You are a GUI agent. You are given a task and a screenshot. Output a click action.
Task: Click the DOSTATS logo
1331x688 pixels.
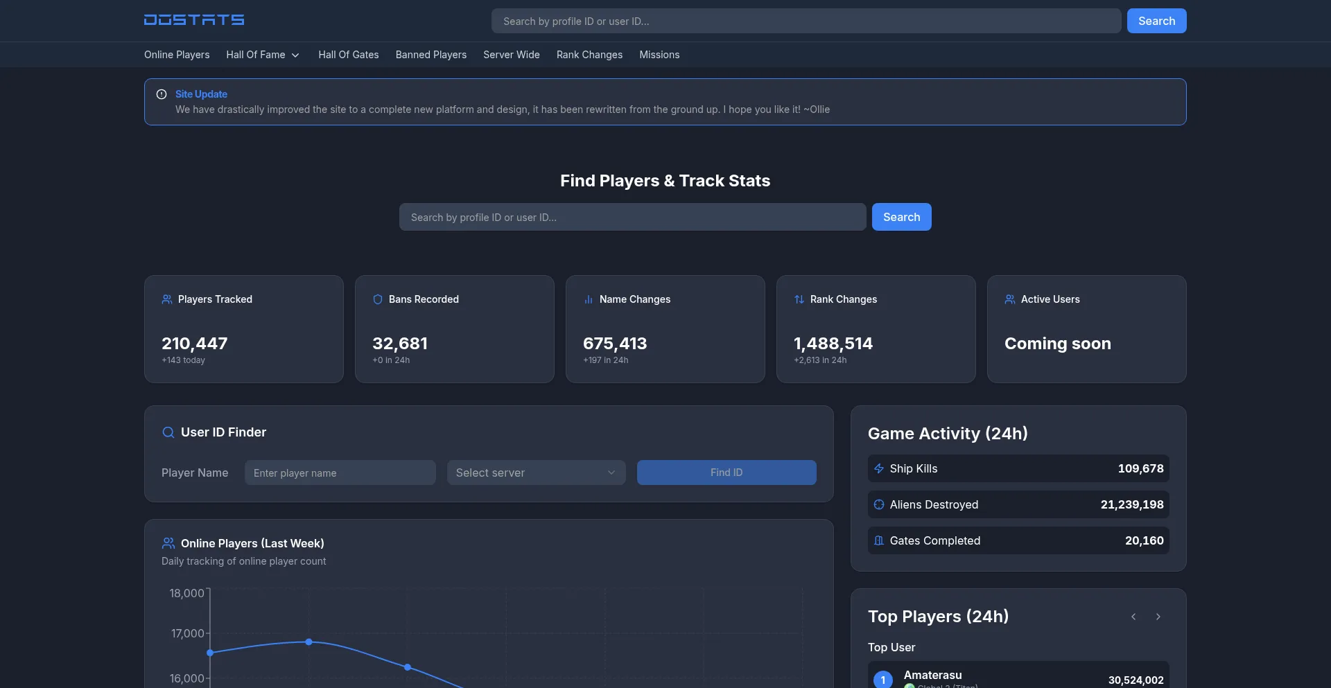(194, 20)
